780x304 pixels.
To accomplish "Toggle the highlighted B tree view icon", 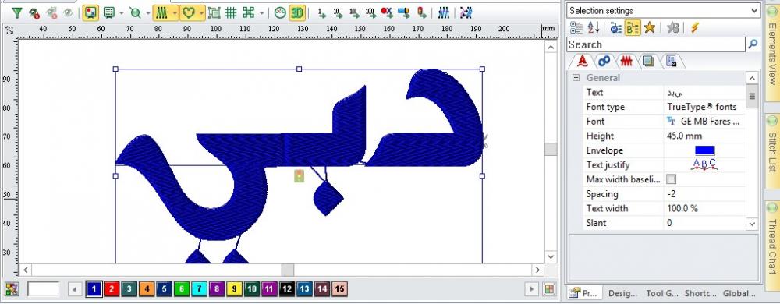I will tap(633, 28).
